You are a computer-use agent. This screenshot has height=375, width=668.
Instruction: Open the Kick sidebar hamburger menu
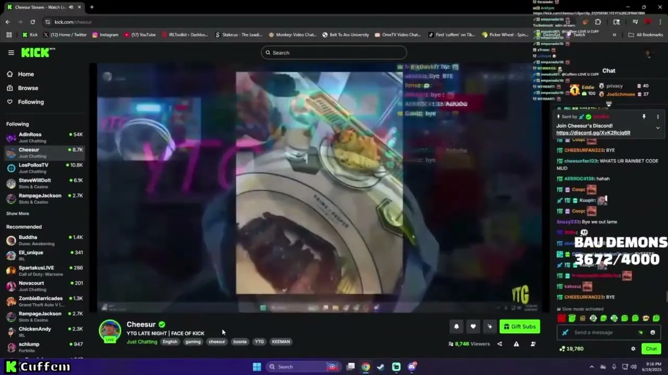11,53
